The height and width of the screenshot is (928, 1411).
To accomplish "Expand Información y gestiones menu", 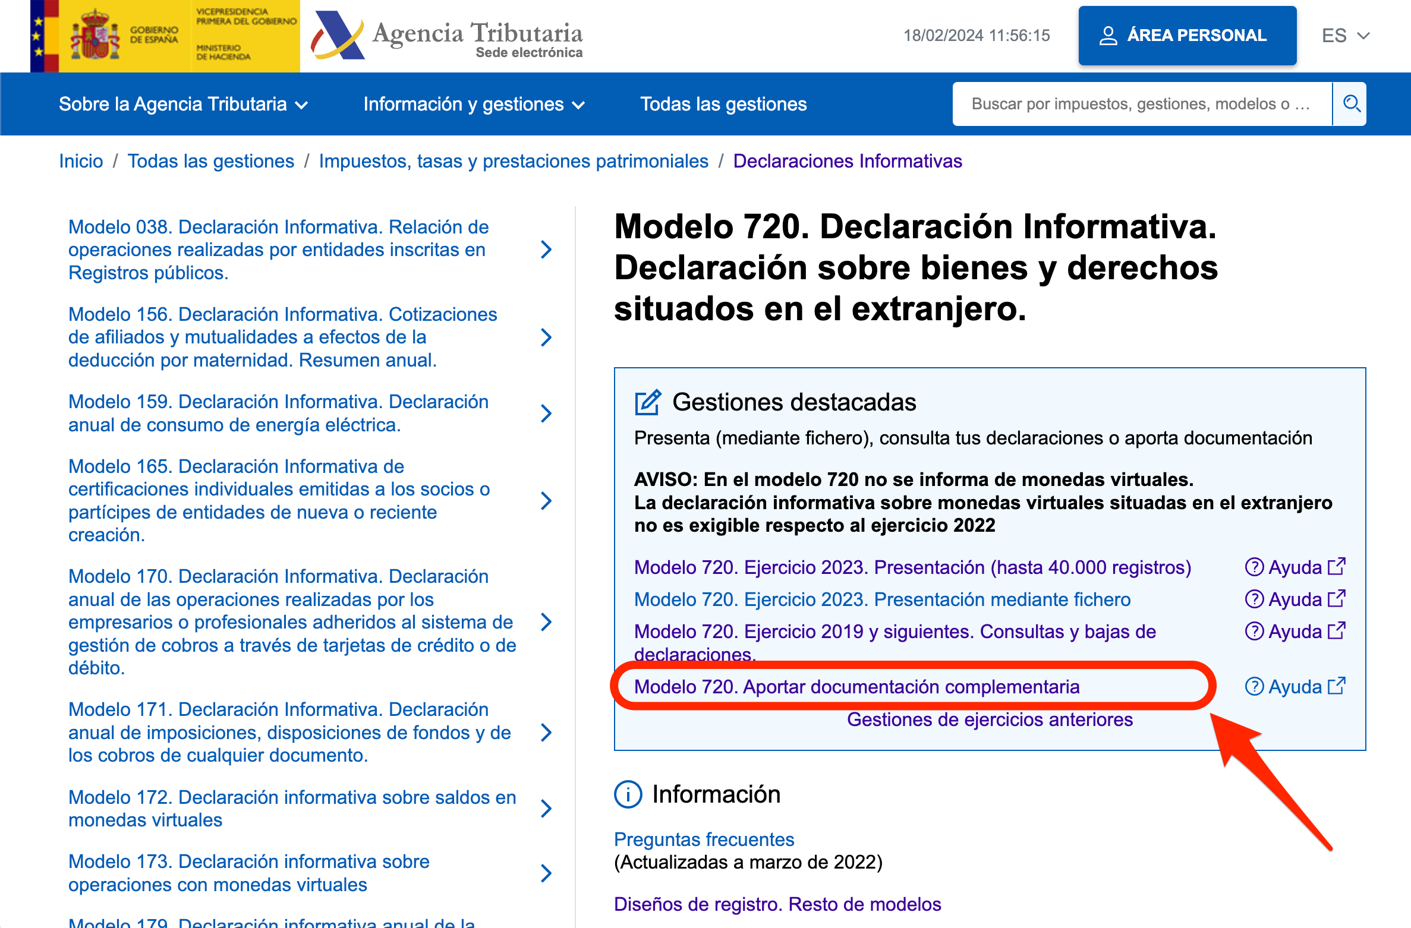I will click(x=474, y=105).
